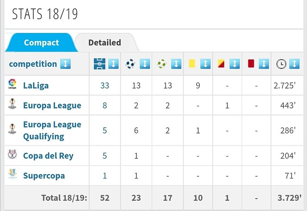Click the appearances pitch icon header
The height and width of the screenshot is (211, 307).
(98, 64)
